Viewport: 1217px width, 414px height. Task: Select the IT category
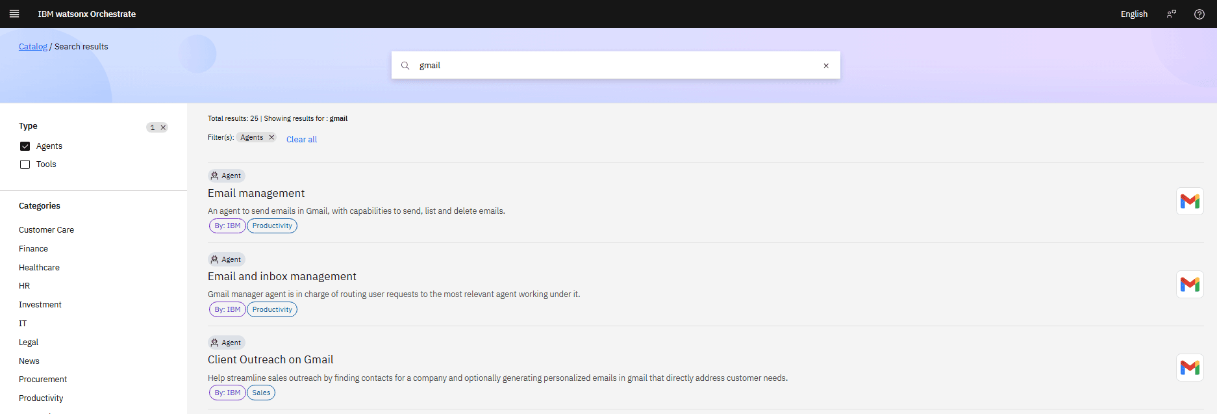(x=23, y=324)
